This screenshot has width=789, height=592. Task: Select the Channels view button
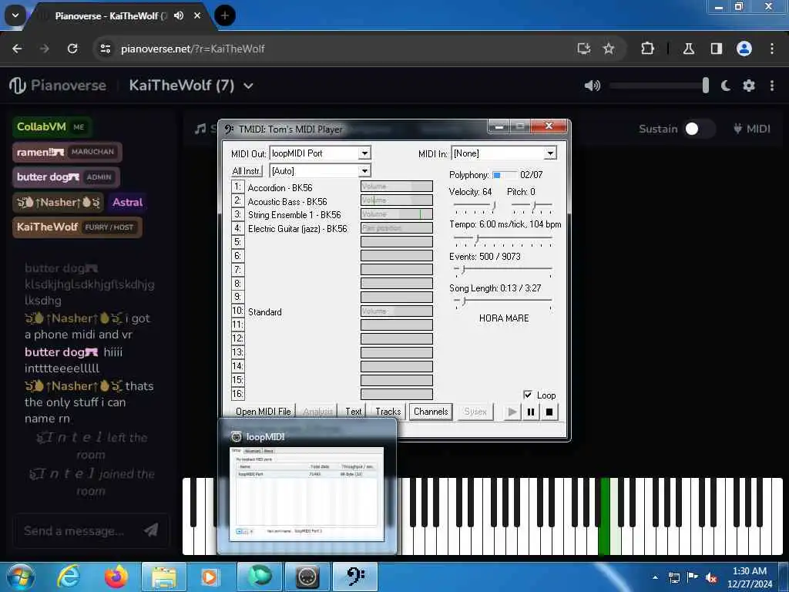click(x=431, y=412)
